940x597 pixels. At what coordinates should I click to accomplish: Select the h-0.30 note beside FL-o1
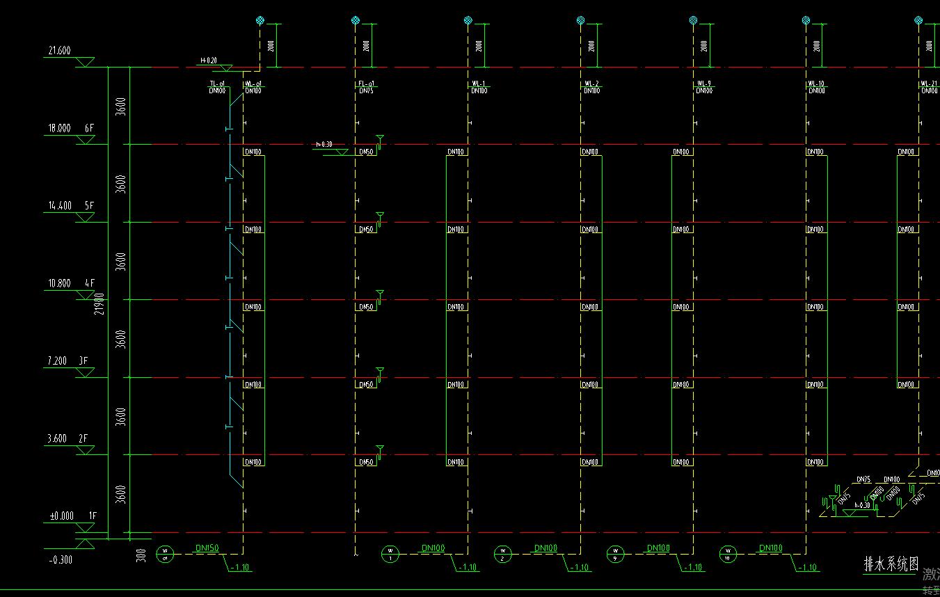coord(325,145)
